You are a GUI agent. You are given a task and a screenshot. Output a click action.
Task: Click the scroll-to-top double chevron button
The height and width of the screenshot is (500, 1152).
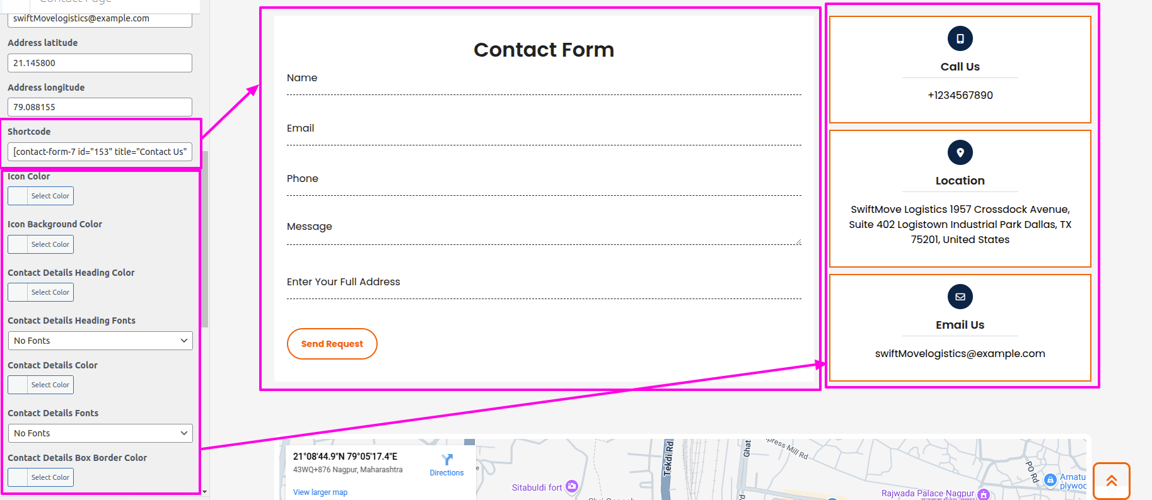(1111, 481)
